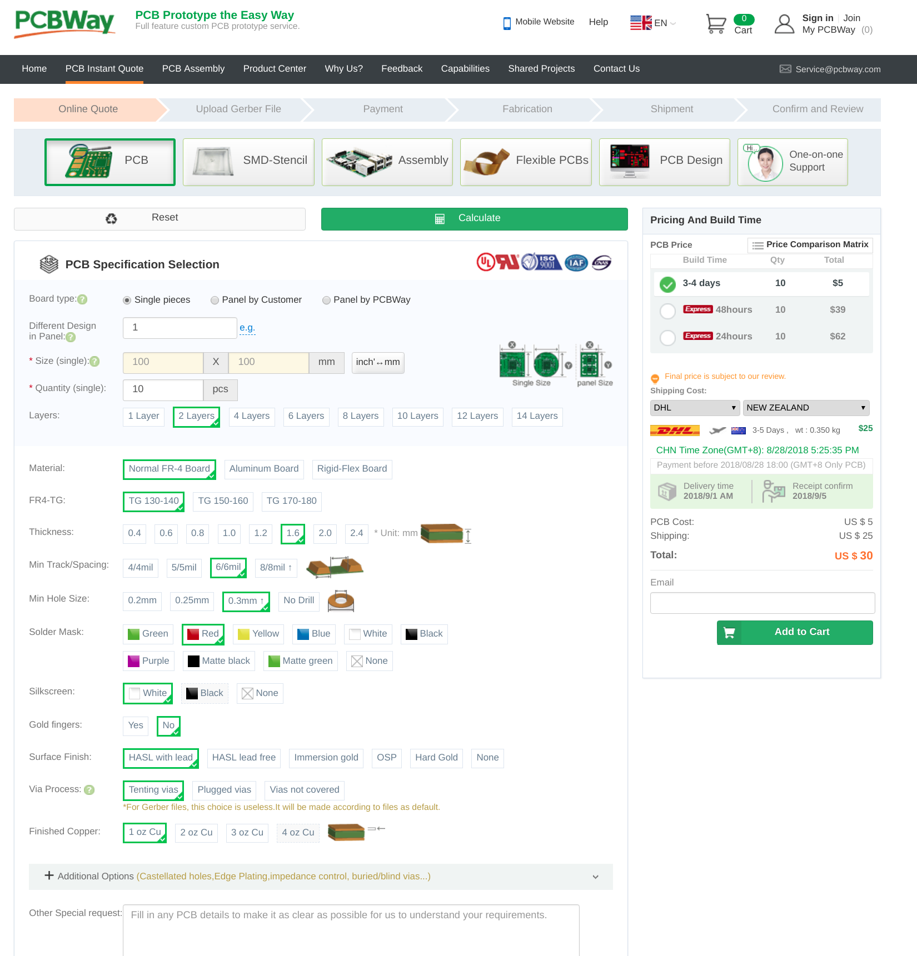Open the shopping cart icon
The image size is (917, 956).
pos(716,24)
